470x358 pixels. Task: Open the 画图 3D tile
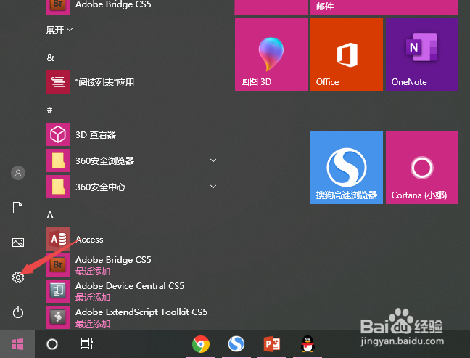coord(271,54)
